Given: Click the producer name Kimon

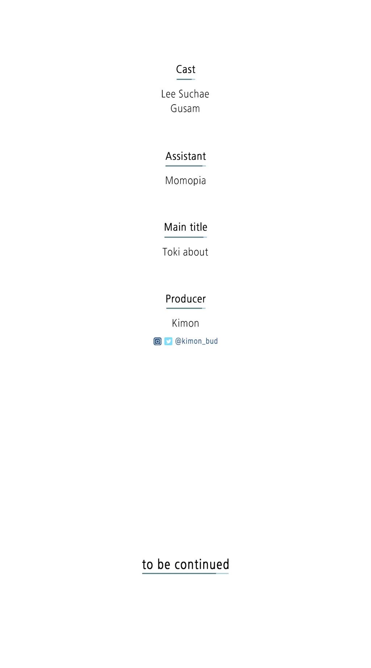Looking at the screenshot, I should click(x=185, y=323).
